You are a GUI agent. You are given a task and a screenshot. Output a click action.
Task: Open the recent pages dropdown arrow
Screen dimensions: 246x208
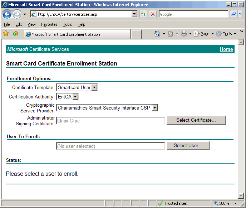[25, 14]
